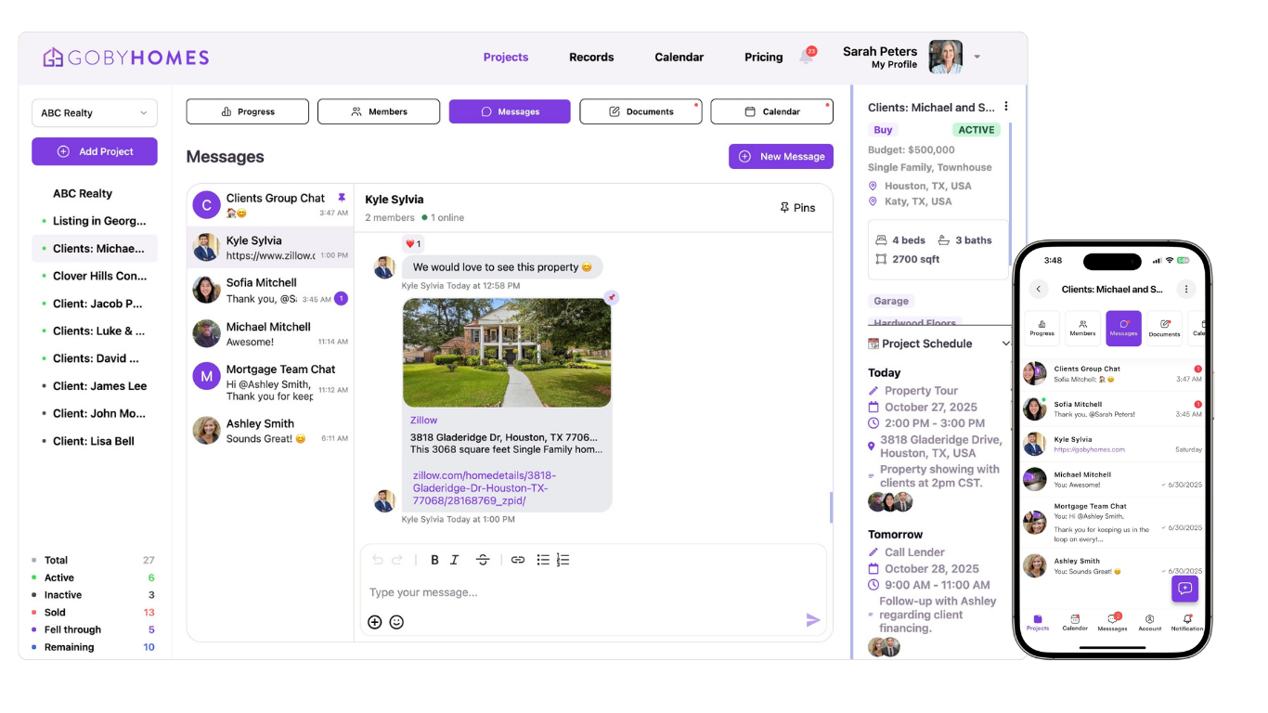
Task: Open the three-dot menu for client panel
Action: 1006,107
